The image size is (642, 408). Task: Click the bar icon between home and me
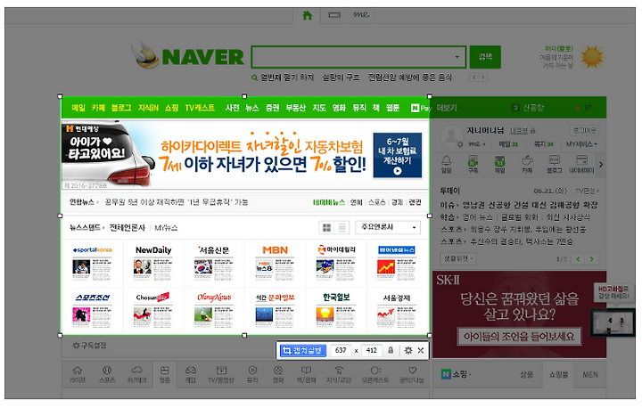pyautogui.click(x=334, y=15)
